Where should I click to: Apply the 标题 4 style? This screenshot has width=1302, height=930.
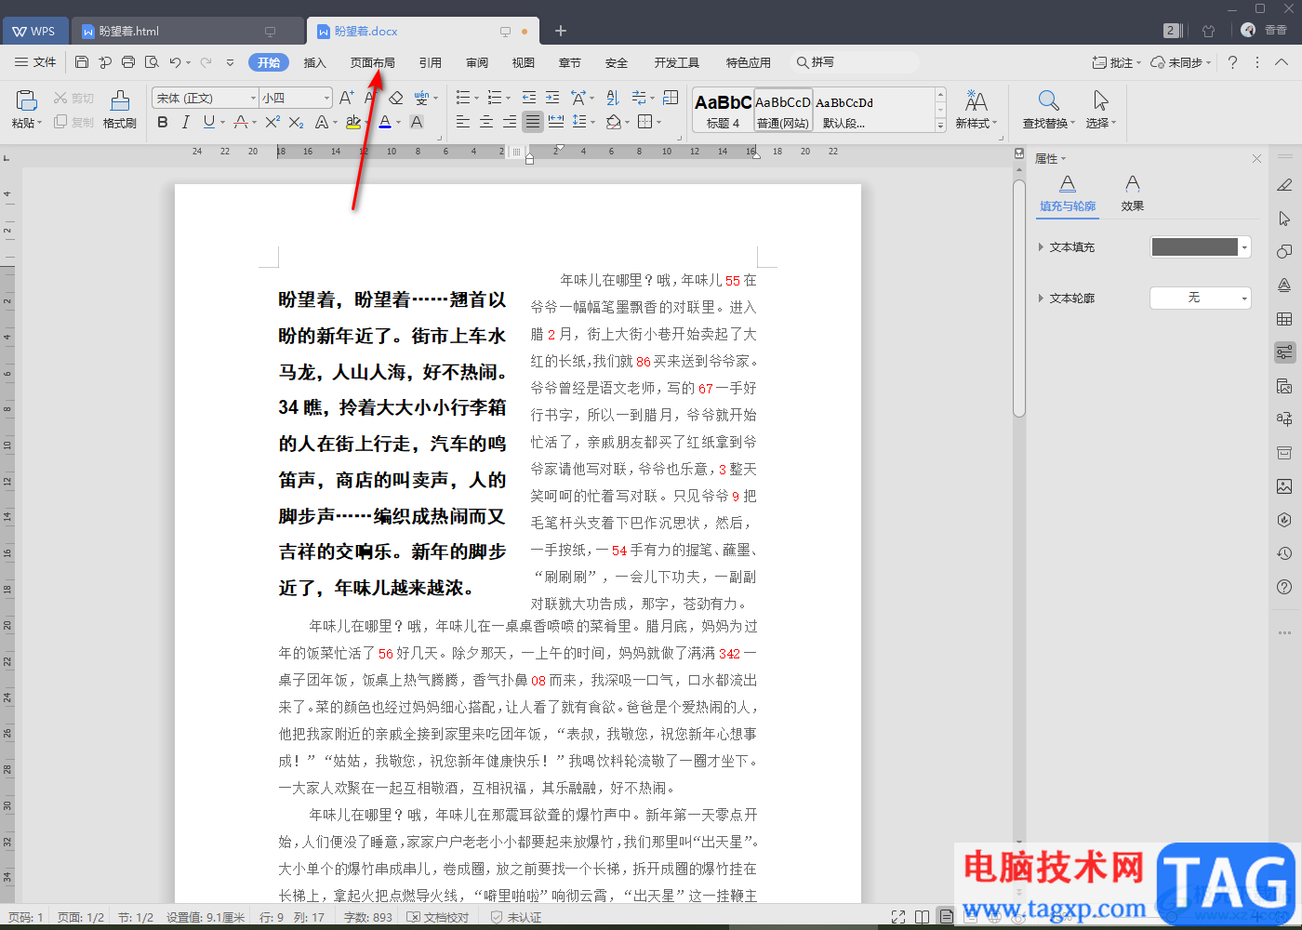723,110
